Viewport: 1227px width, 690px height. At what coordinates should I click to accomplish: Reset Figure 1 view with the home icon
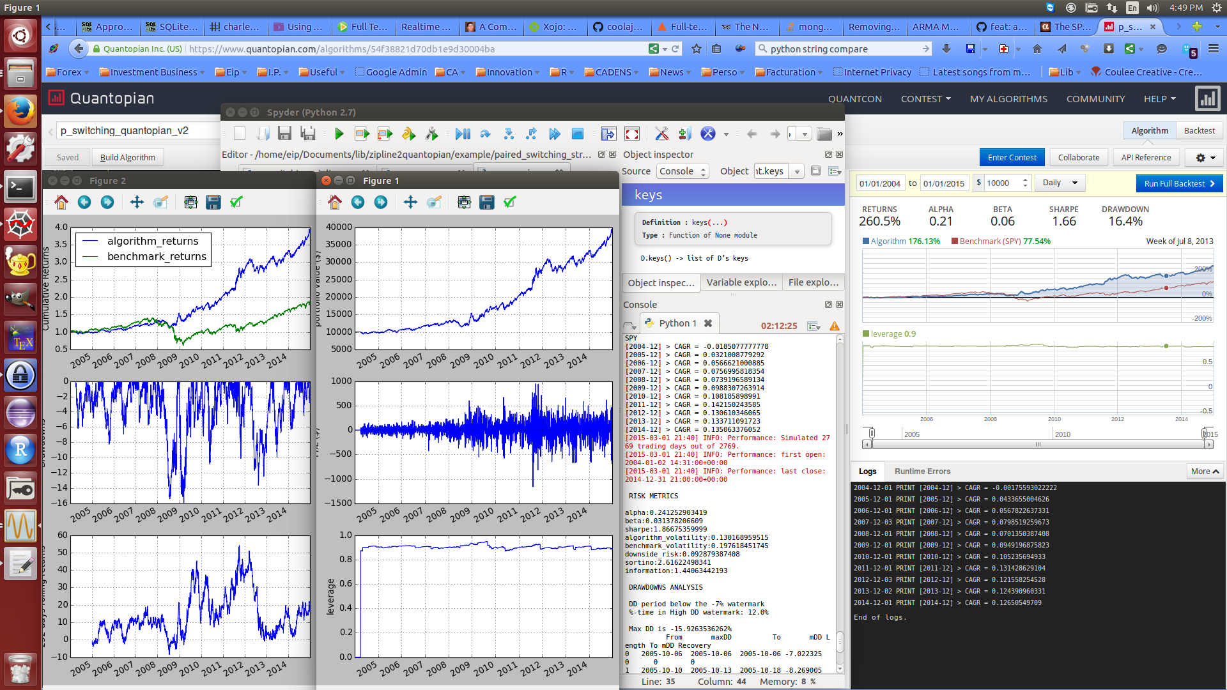335,203
